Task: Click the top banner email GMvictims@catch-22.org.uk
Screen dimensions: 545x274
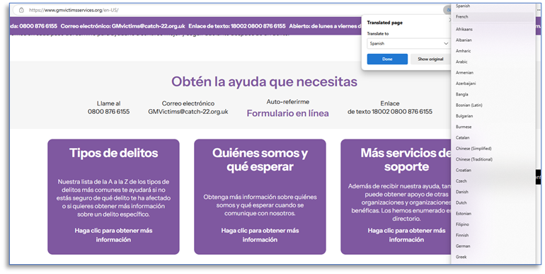Action: (x=149, y=26)
